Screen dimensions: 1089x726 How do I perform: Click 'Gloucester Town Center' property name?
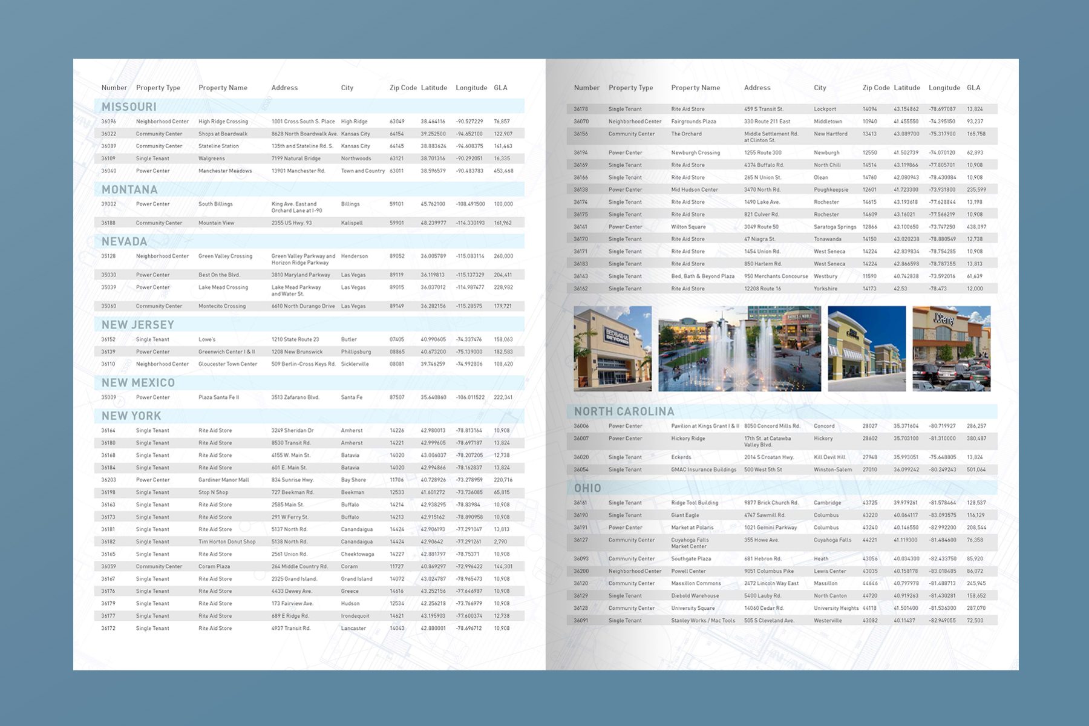[228, 364]
